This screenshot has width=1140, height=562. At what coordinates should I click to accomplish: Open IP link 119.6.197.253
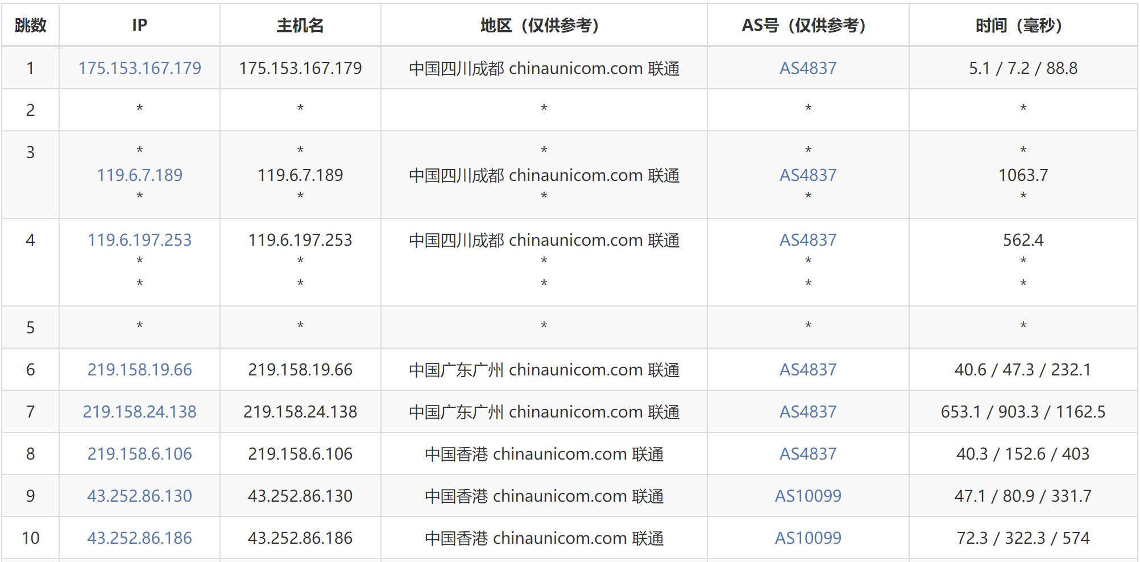[139, 240]
